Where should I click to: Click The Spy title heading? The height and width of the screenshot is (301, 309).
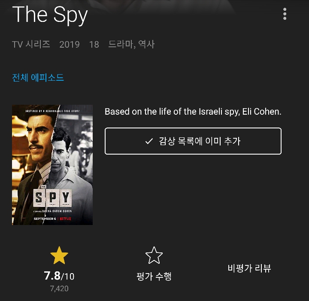click(x=50, y=15)
